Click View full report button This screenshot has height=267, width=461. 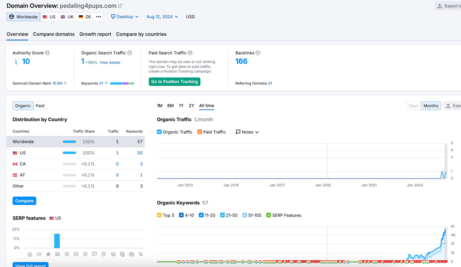click(31, 265)
